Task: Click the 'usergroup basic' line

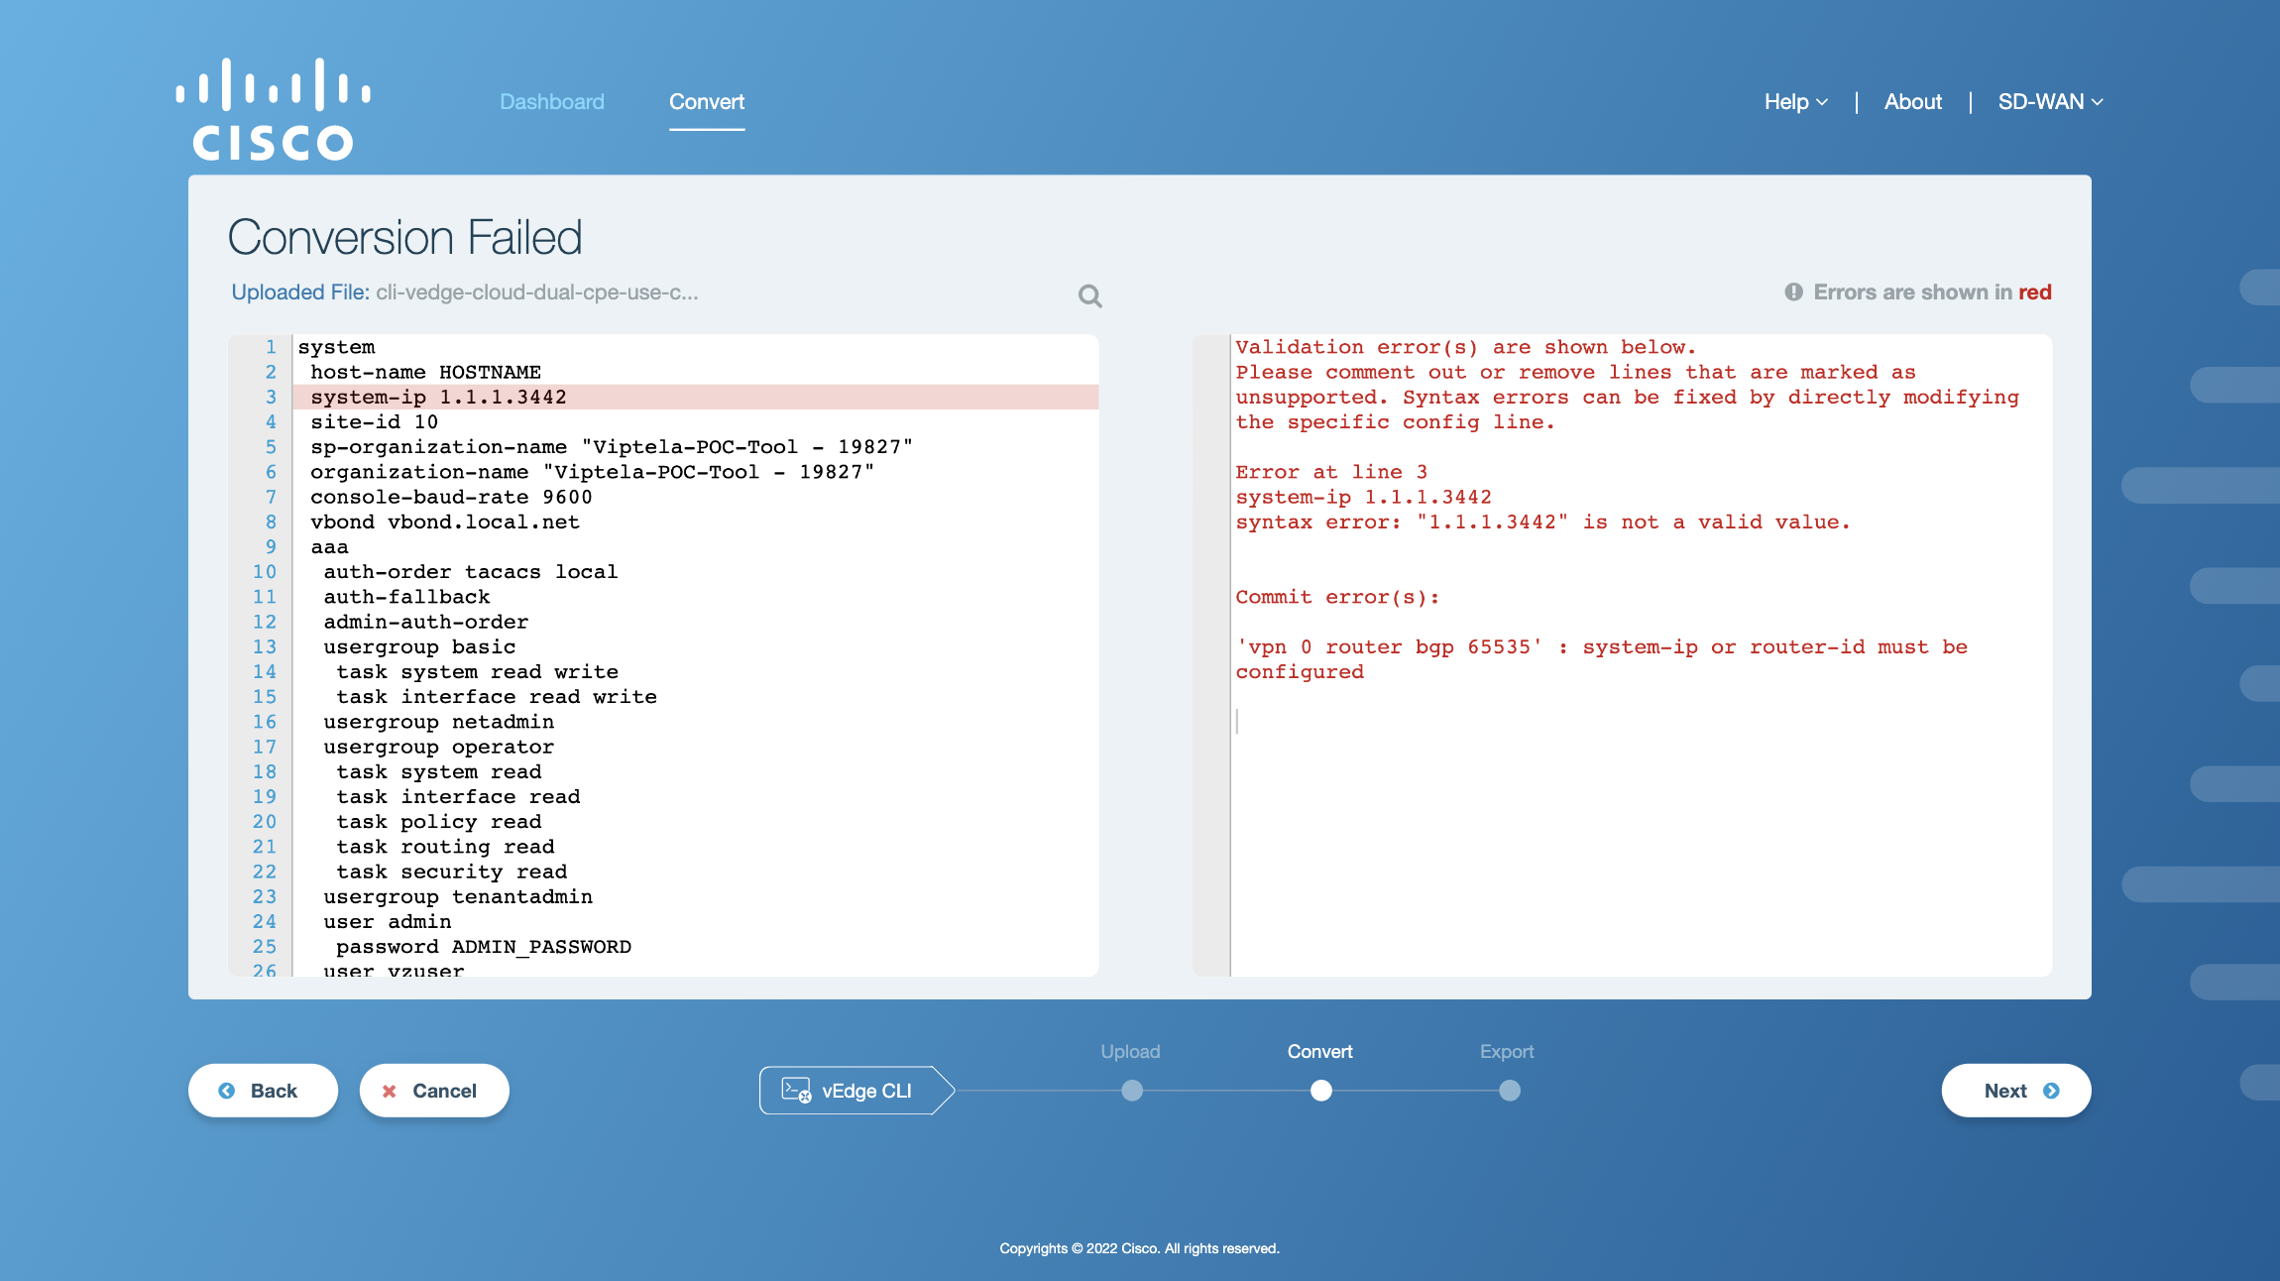Action: pyautogui.click(x=419, y=646)
